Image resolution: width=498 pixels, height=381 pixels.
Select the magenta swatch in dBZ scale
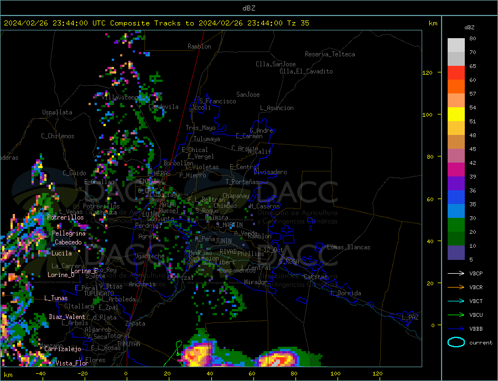(x=456, y=170)
